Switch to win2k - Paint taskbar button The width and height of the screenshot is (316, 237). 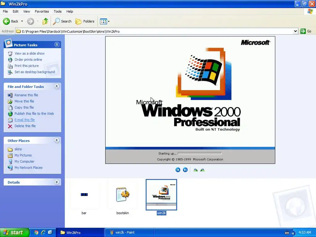(130, 233)
